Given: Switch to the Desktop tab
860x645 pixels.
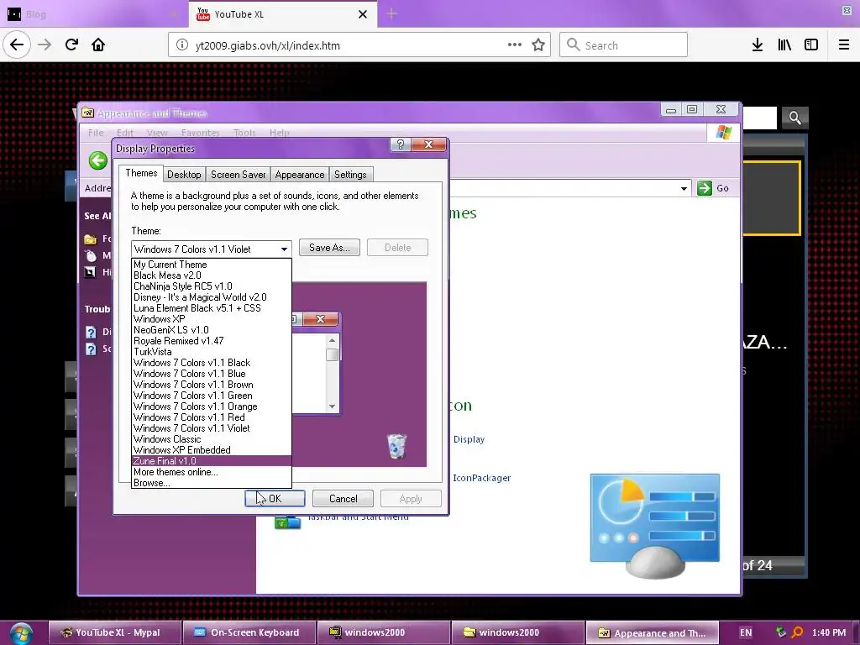Looking at the screenshot, I should pyautogui.click(x=184, y=175).
